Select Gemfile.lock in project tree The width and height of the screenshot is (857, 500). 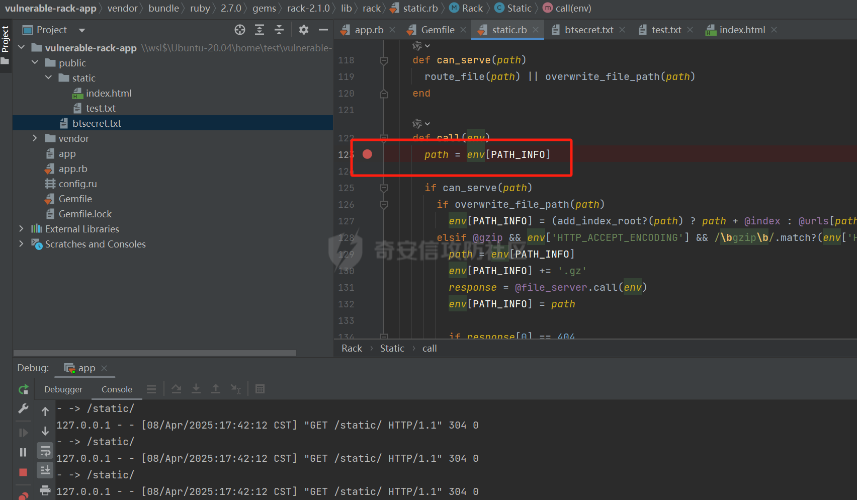tap(85, 214)
